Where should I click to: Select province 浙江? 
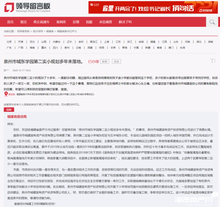pyautogui.click(x=130, y=42)
